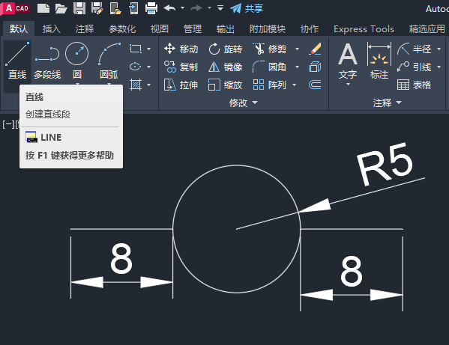Expand the Array (阵列) dropdown arrow
449x345 pixels.
[x=294, y=85]
